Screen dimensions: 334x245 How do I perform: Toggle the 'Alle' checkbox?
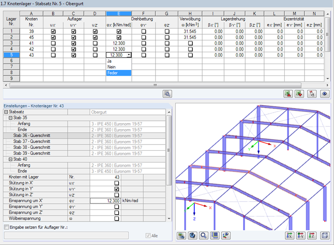pos(148,236)
